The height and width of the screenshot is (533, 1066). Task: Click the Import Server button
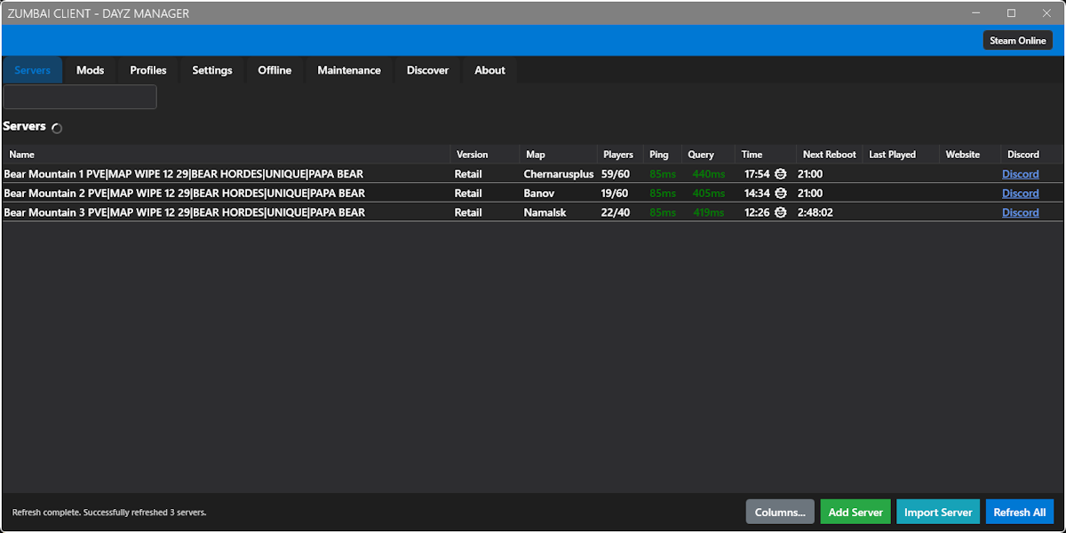tap(937, 512)
